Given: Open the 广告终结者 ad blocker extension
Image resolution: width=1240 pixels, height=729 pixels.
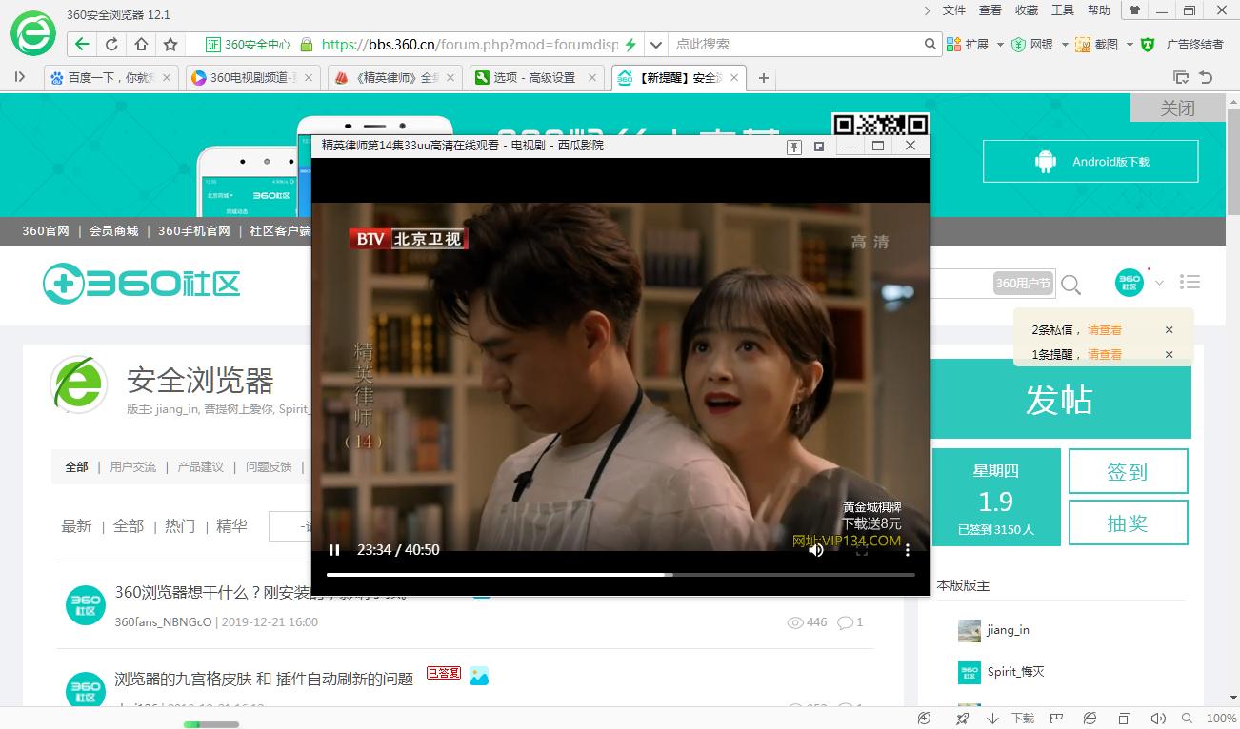Looking at the screenshot, I should point(1182,44).
